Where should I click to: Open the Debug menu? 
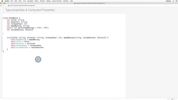pyautogui.click(x=49, y=1)
